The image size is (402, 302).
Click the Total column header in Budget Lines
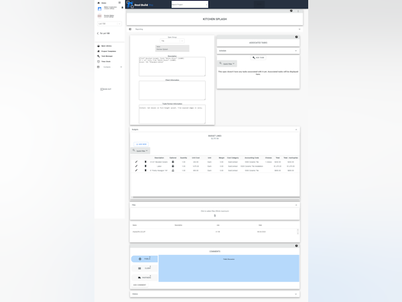[x=277, y=158]
